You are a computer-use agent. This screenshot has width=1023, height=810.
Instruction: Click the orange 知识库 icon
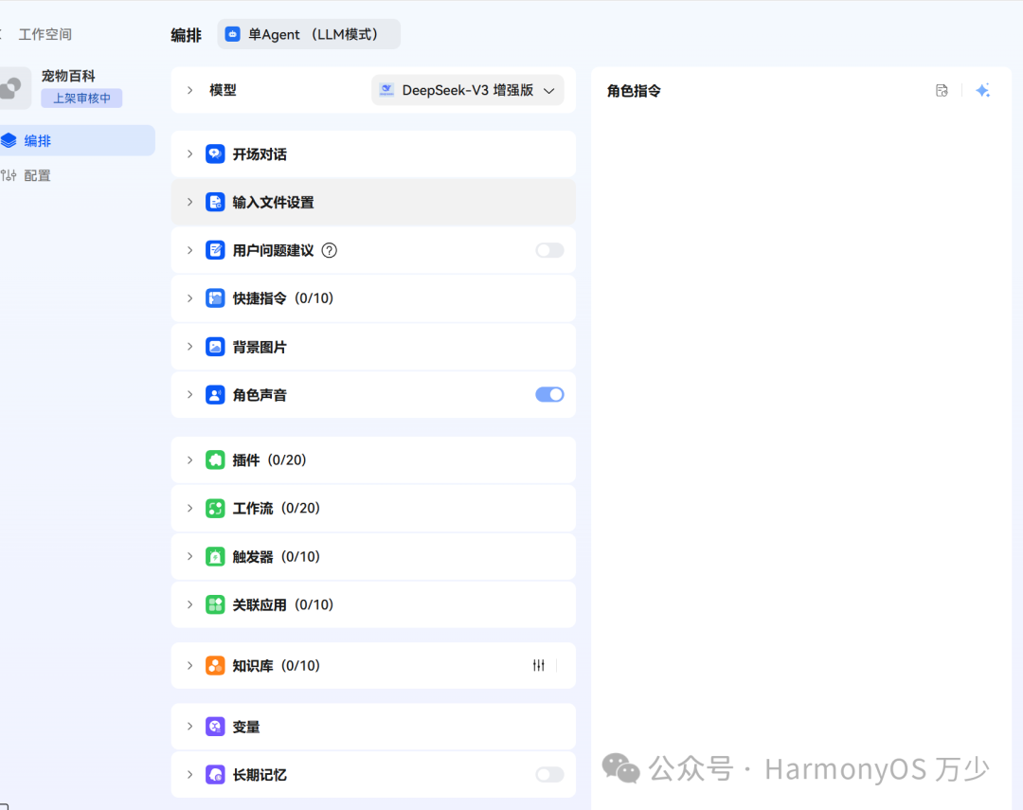click(215, 666)
